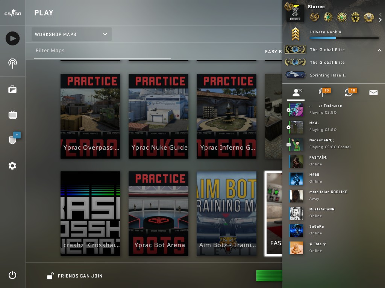Viewport: 385px width, 288px height.
Task: Click the fifth coin medal
Action: 368,17
